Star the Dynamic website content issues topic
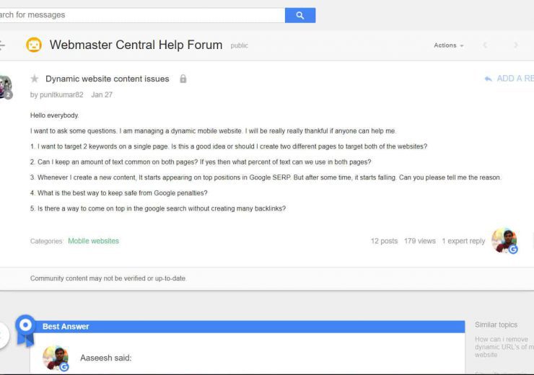Image resolution: width=534 pixels, height=375 pixels. click(35, 79)
